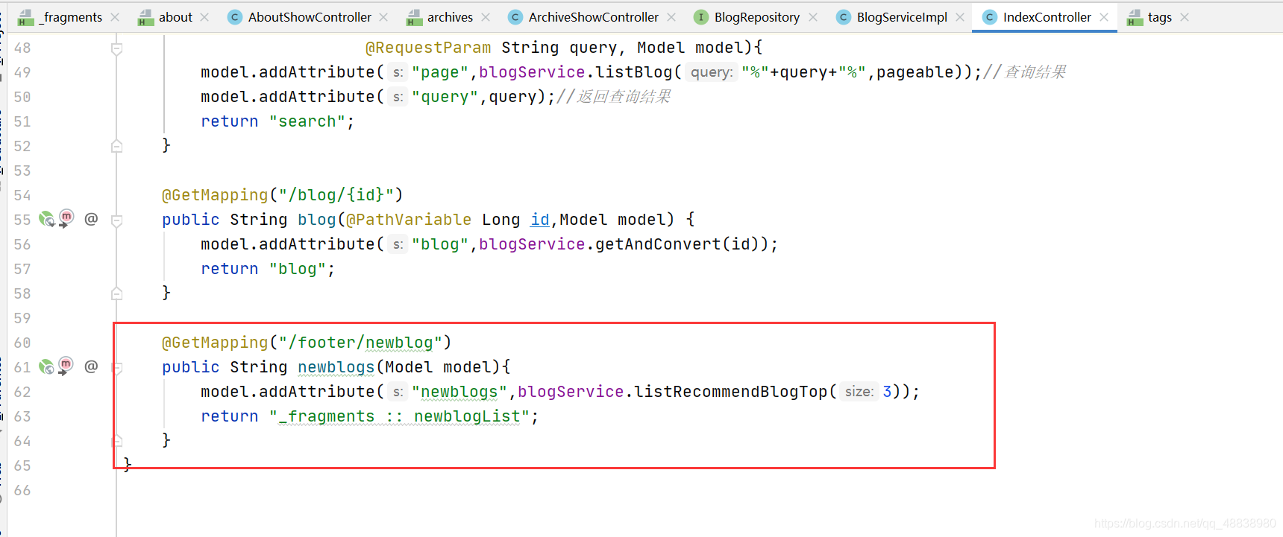Click the method run gutter icon on line 55
This screenshot has width=1283, height=537.
[66, 218]
